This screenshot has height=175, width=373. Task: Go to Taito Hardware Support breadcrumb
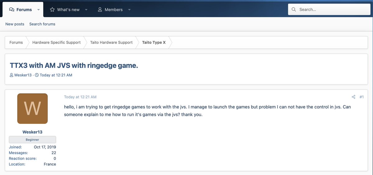pos(111,42)
